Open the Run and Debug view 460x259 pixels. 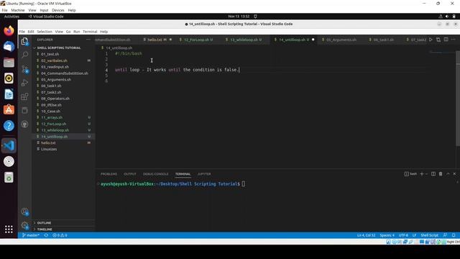coord(25,83)
